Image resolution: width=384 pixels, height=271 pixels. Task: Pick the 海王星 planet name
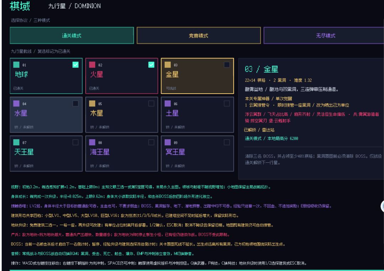click(100, 152)
